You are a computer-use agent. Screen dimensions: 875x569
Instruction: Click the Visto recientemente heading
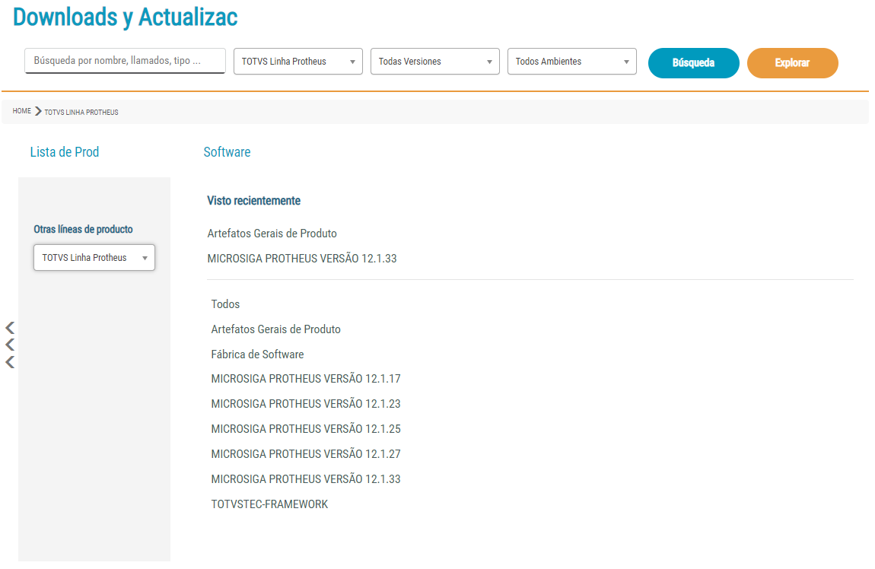[254, 201]
